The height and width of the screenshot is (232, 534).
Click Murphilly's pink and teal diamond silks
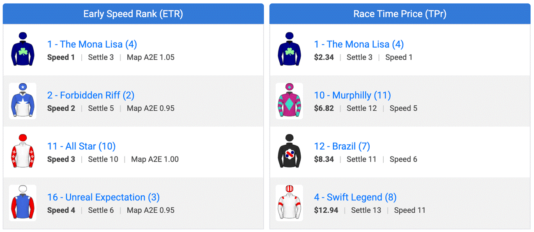tap(289, 101)
